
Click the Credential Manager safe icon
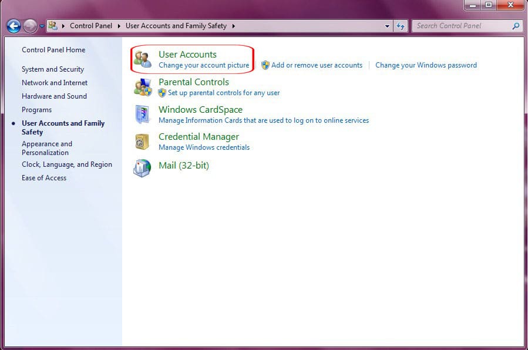pos(143,142)
